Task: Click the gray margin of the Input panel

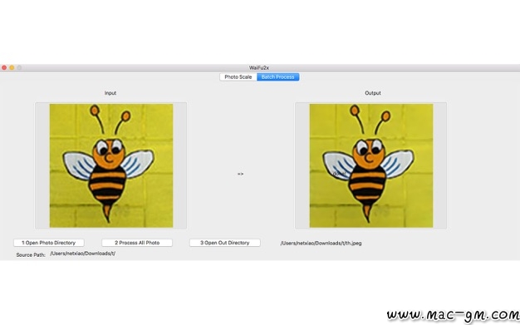Action: tap(42, 165)
